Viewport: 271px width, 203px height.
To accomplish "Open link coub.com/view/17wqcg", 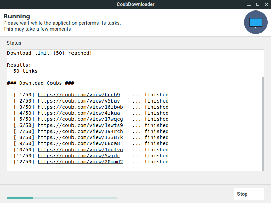I will pyautogui.click(x=80, y=119).
